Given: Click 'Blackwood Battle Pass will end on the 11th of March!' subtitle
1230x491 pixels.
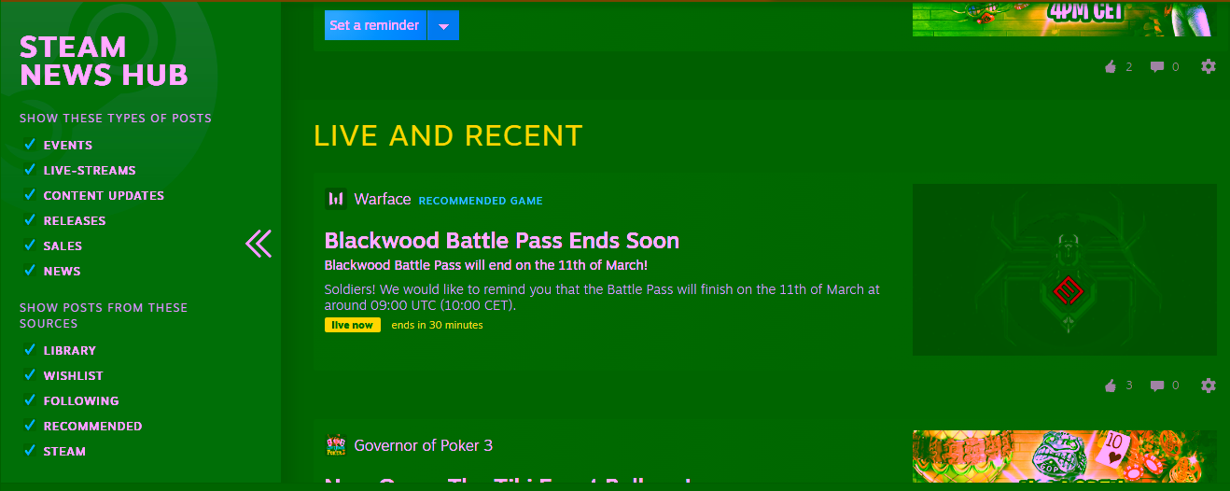Looking at the screenshot, I should [x=486, y=266].
